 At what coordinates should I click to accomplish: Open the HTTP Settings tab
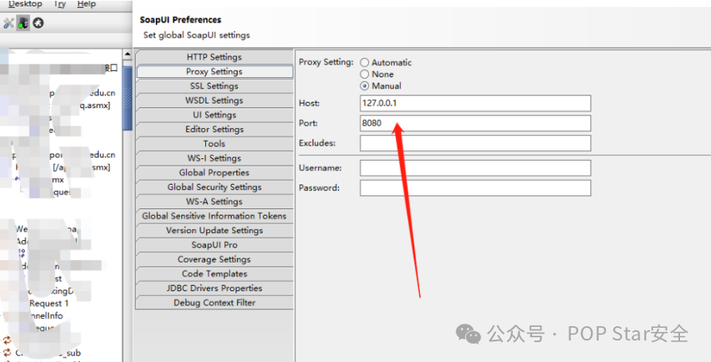[x=215, y=57]
